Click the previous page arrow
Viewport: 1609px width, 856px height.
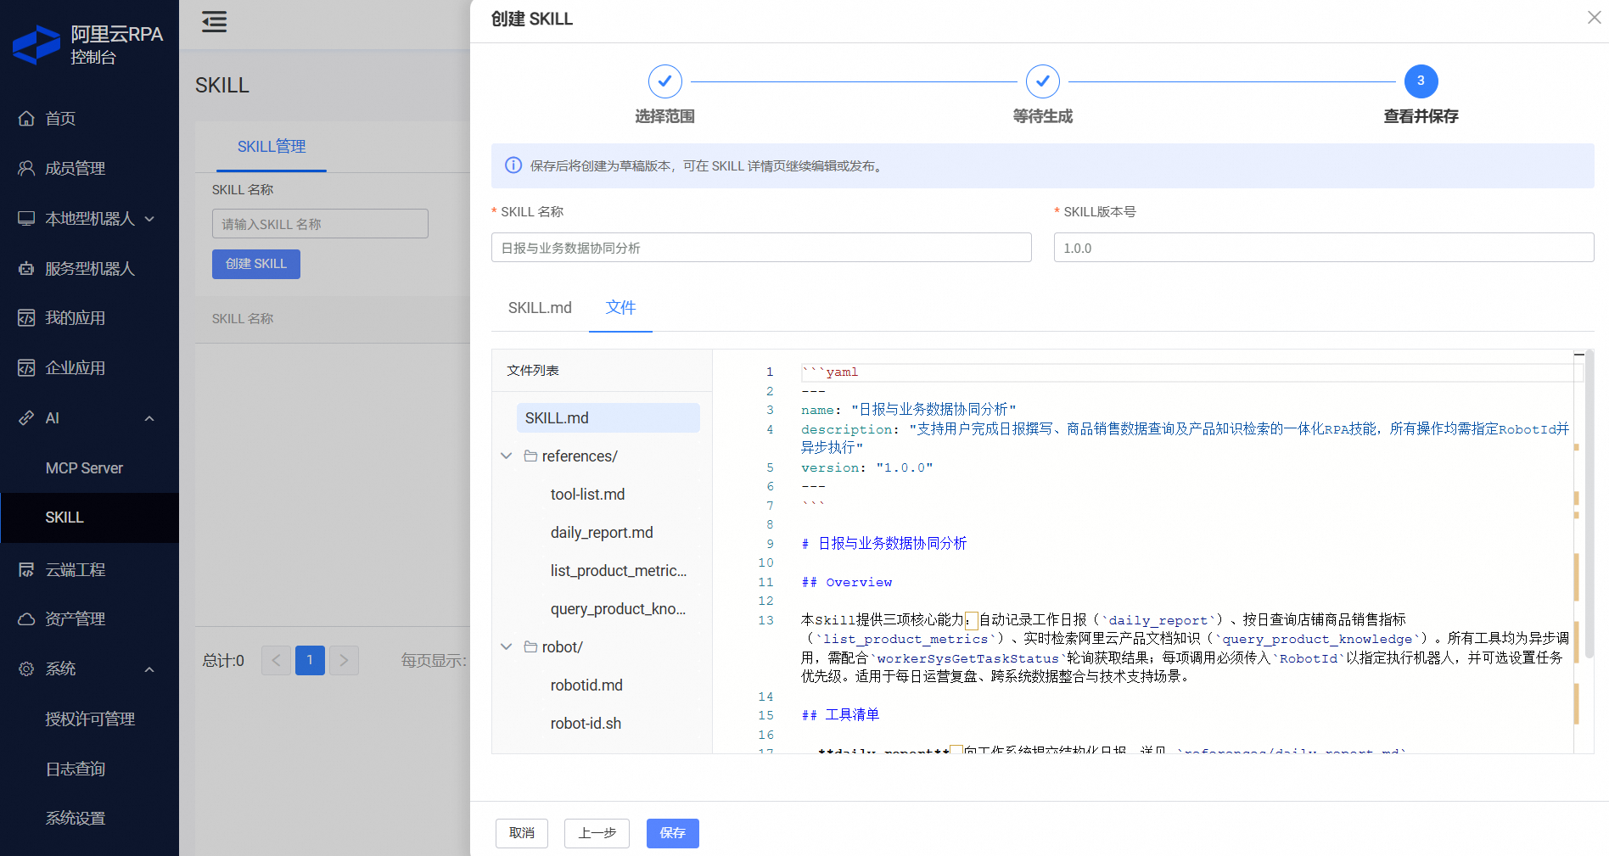click(x=276, y=660)
